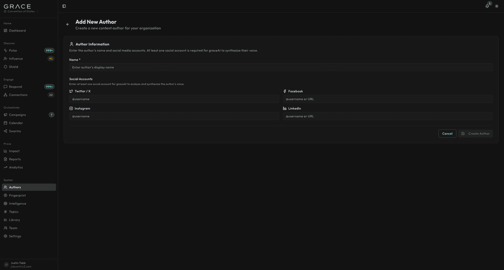
Task: Open the Intelligence page icon
Action: [x=4, y=203]
